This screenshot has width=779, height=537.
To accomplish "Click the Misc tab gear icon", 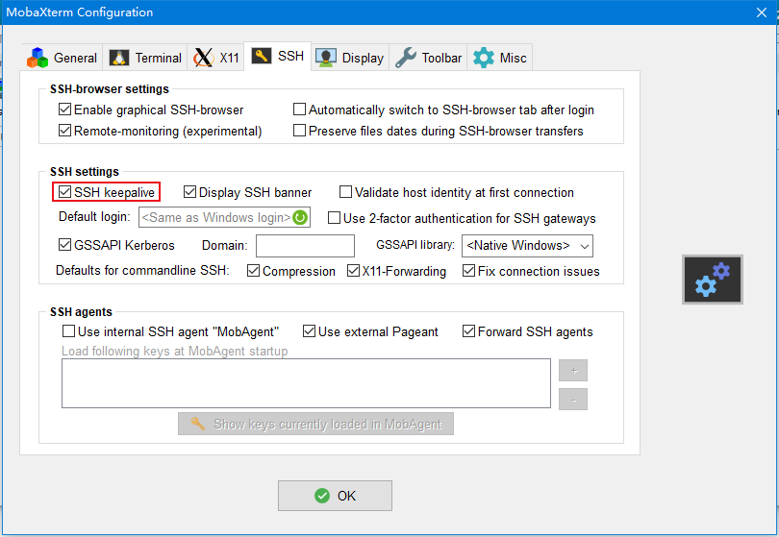I will click(x=484, y=58).
